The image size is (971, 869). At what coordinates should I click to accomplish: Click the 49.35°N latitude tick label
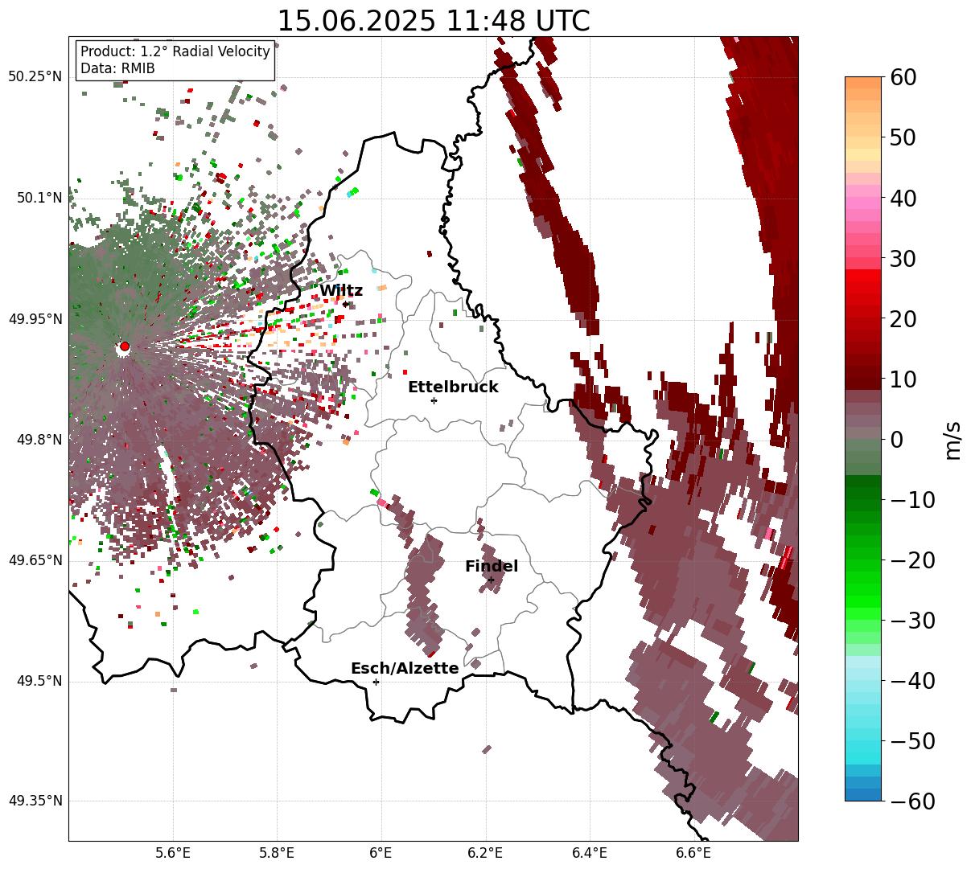click(35, 801)
